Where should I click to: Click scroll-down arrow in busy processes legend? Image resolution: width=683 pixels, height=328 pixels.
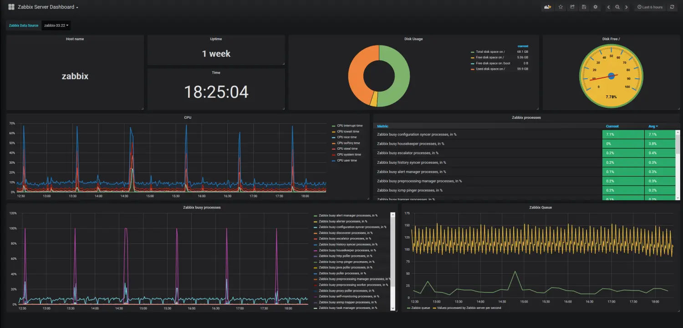click(x=392, y=308)
